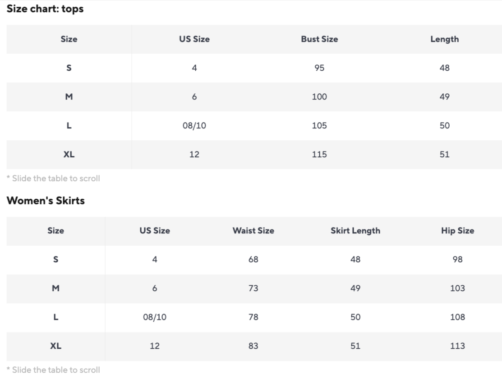
Task: Select the 'Bust Size' column header
Action: coord(319,39)
